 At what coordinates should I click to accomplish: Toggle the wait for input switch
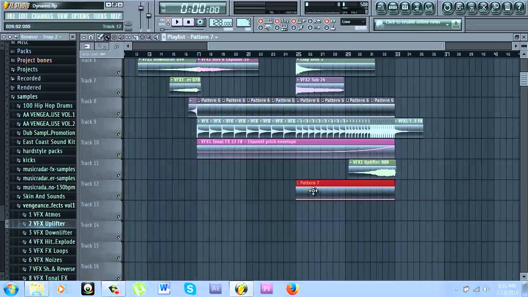coord(277,28)
